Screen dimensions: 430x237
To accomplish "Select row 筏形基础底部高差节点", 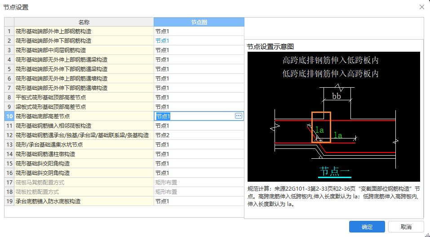I will pyautogui.click(x=84, y=116).
